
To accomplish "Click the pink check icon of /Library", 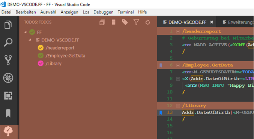I will point(41,64).
